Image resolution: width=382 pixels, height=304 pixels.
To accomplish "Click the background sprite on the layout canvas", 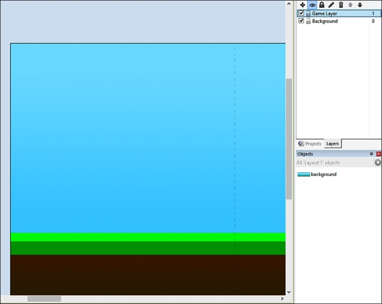I will [148, 169].
